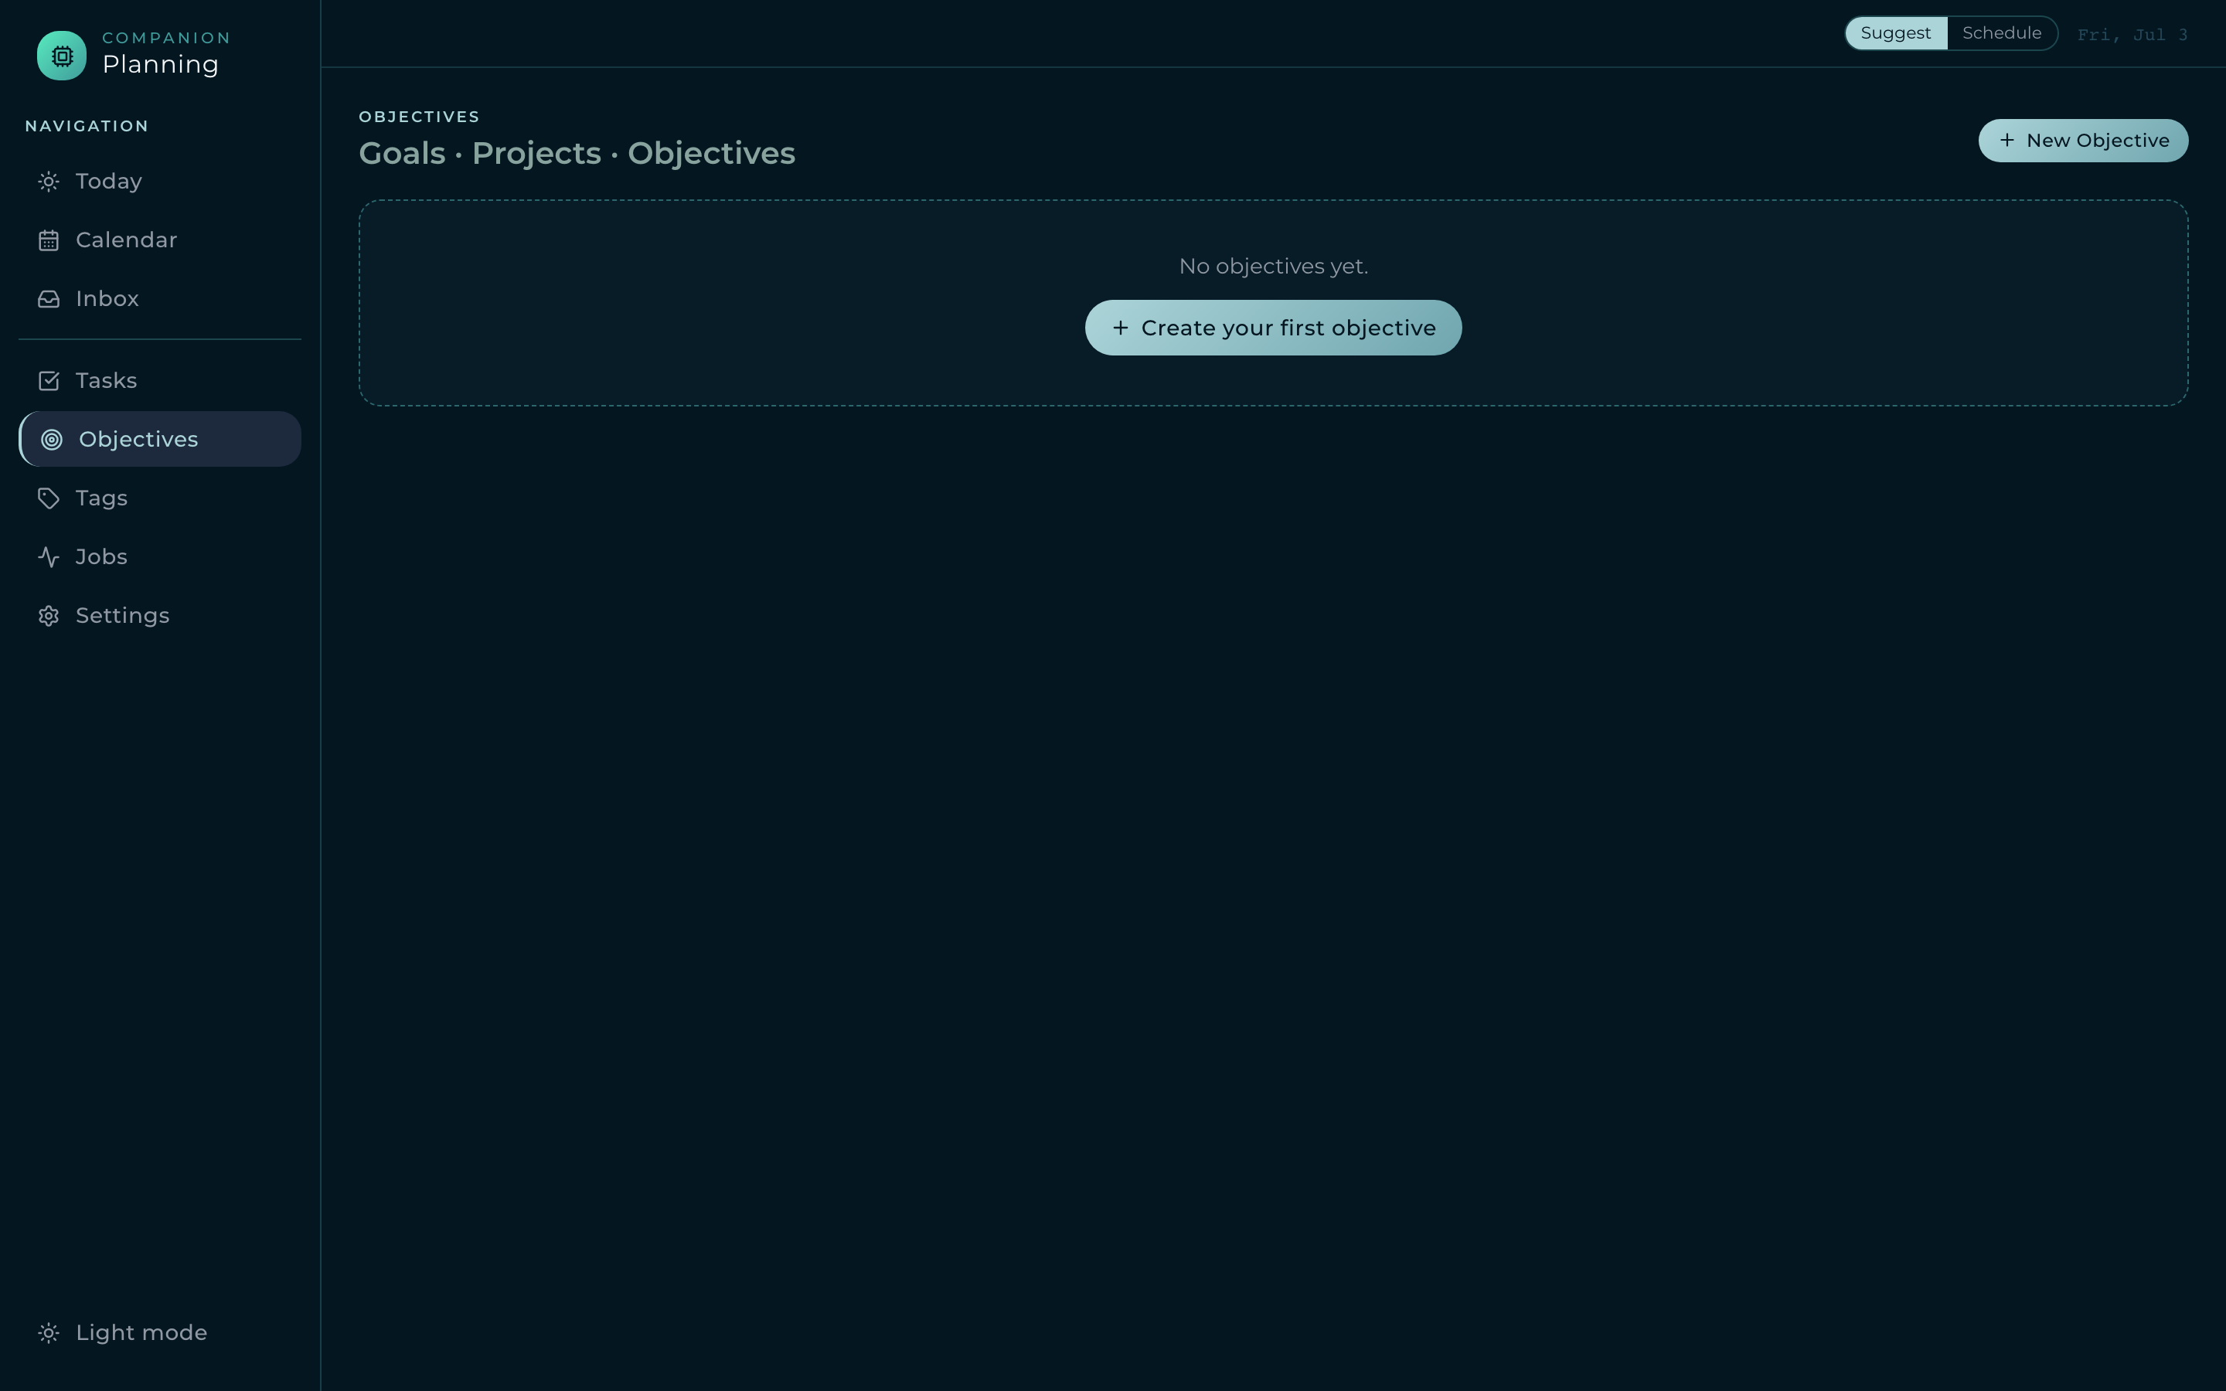Click the small OBJECTIVES label above the heading
The image size is (2226, 1391).
(x=420, y=117)
